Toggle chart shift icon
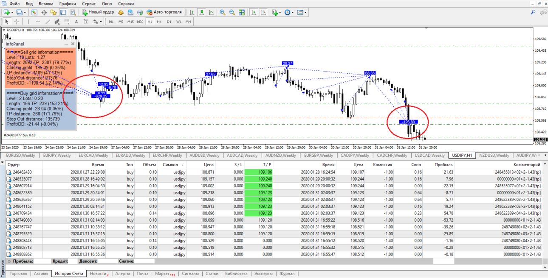Viewport: 548px width, 278px height. 263,12
